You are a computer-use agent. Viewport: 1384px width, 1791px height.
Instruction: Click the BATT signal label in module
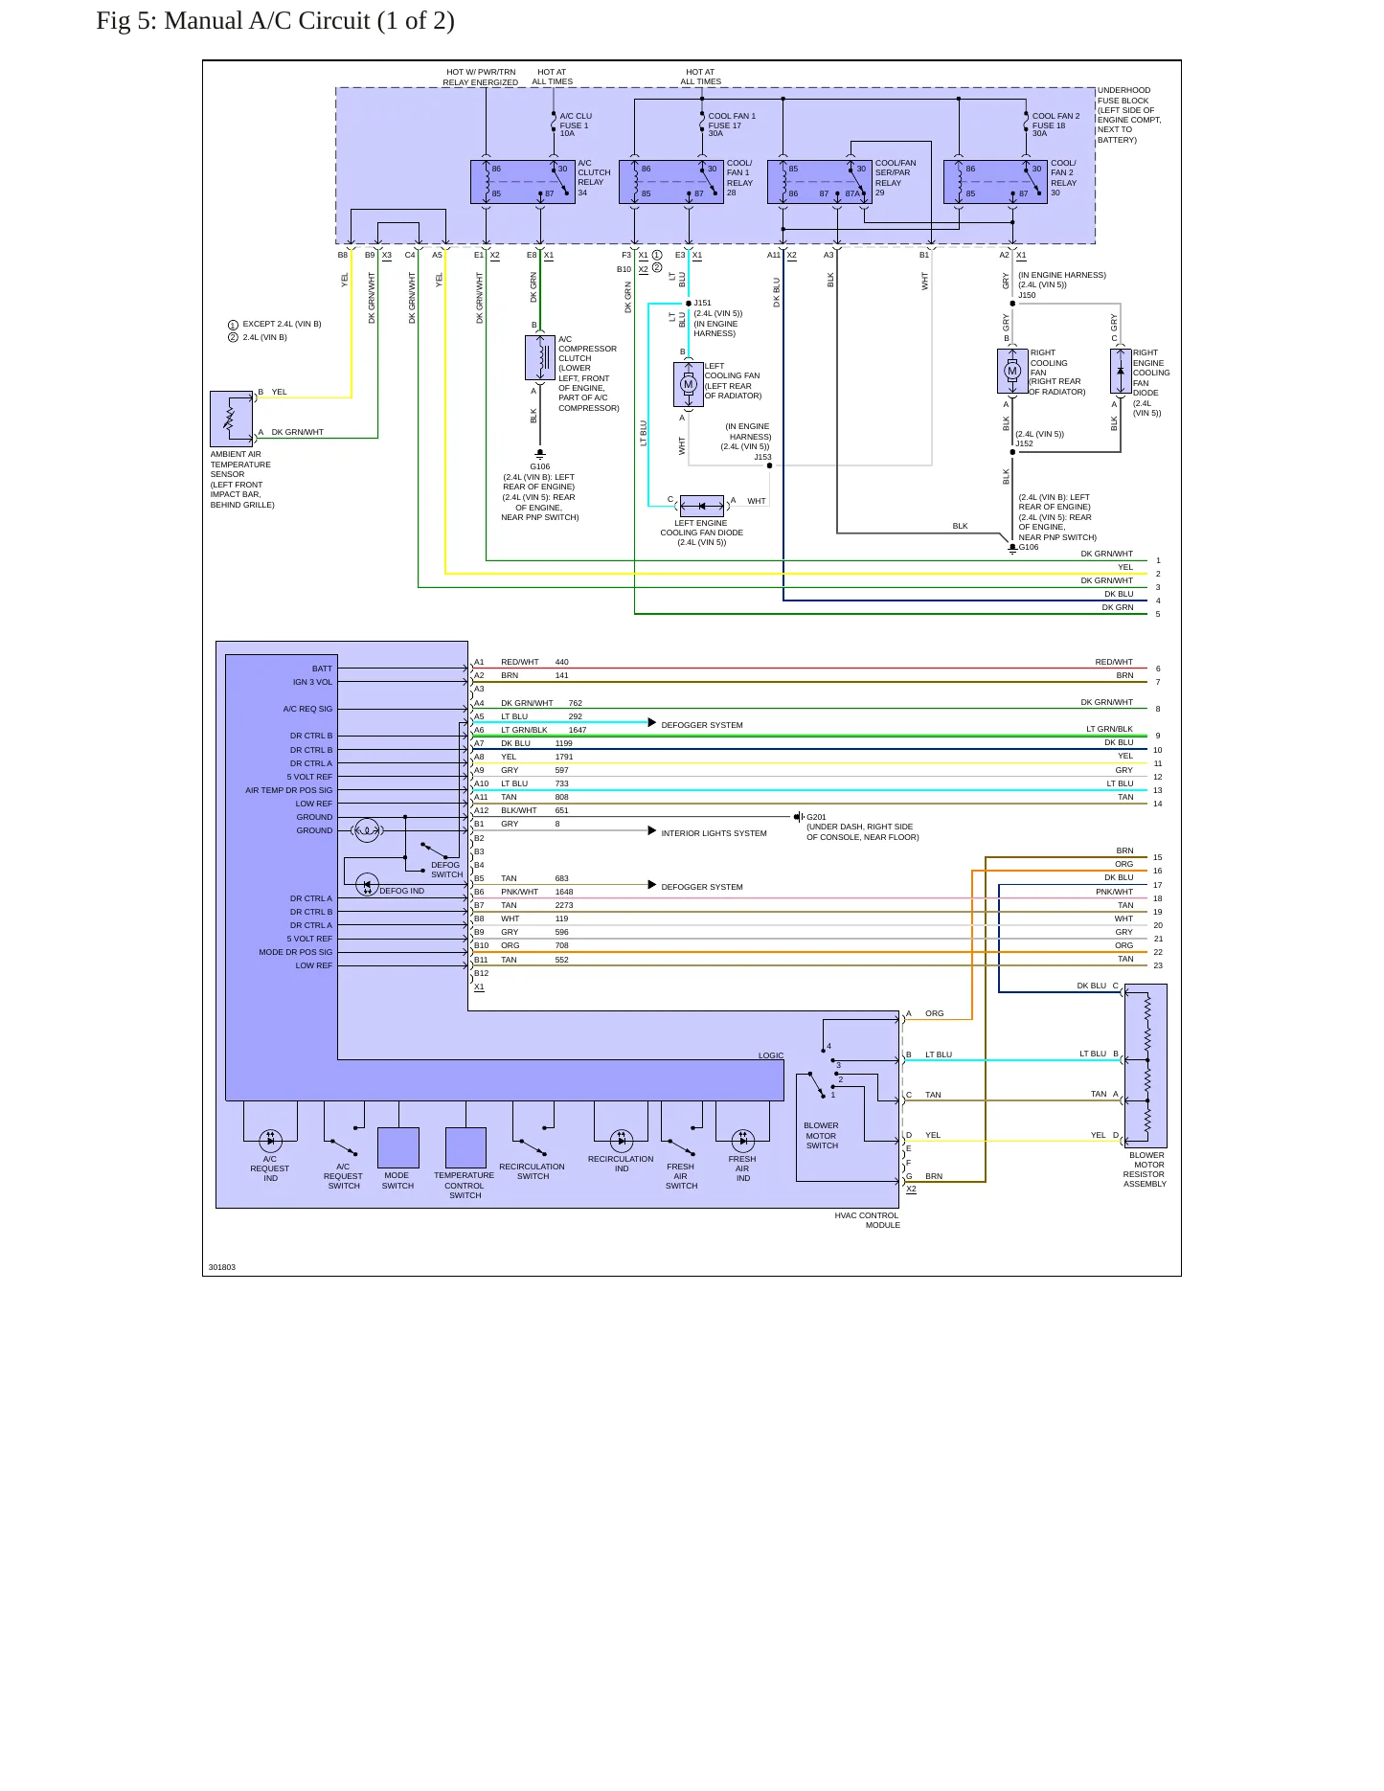pos(322,669)
